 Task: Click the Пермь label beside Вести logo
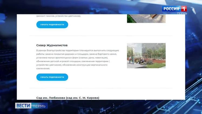click(39, 106)
